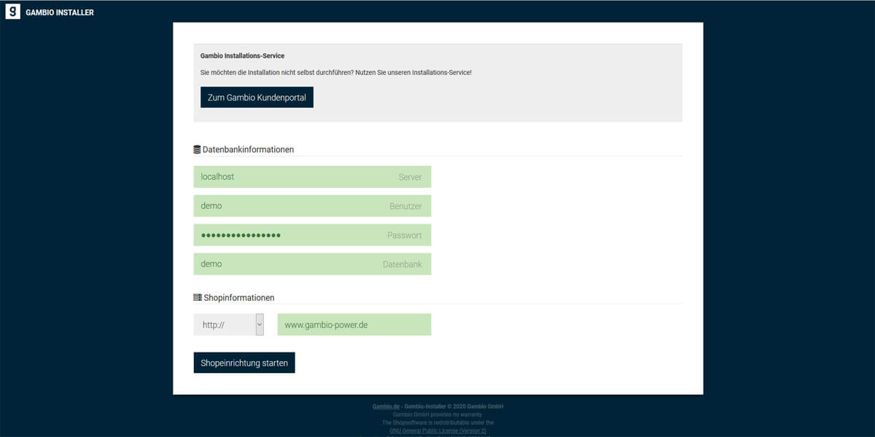The image size is (875, 437).
Task: Click the GAMBIO INSTALLER header title
Action: point(60,12)
